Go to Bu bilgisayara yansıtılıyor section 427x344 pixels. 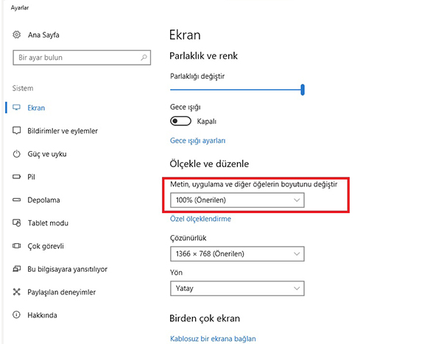pyautogui.click(x=67, y=269)
